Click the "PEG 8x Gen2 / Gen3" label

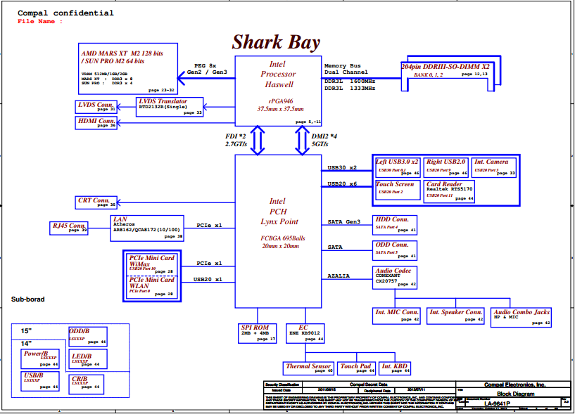tap(207, 69)
